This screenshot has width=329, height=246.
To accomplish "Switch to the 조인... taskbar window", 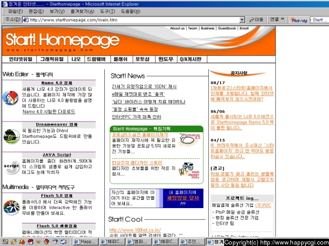I will click(x=192, y=242).
